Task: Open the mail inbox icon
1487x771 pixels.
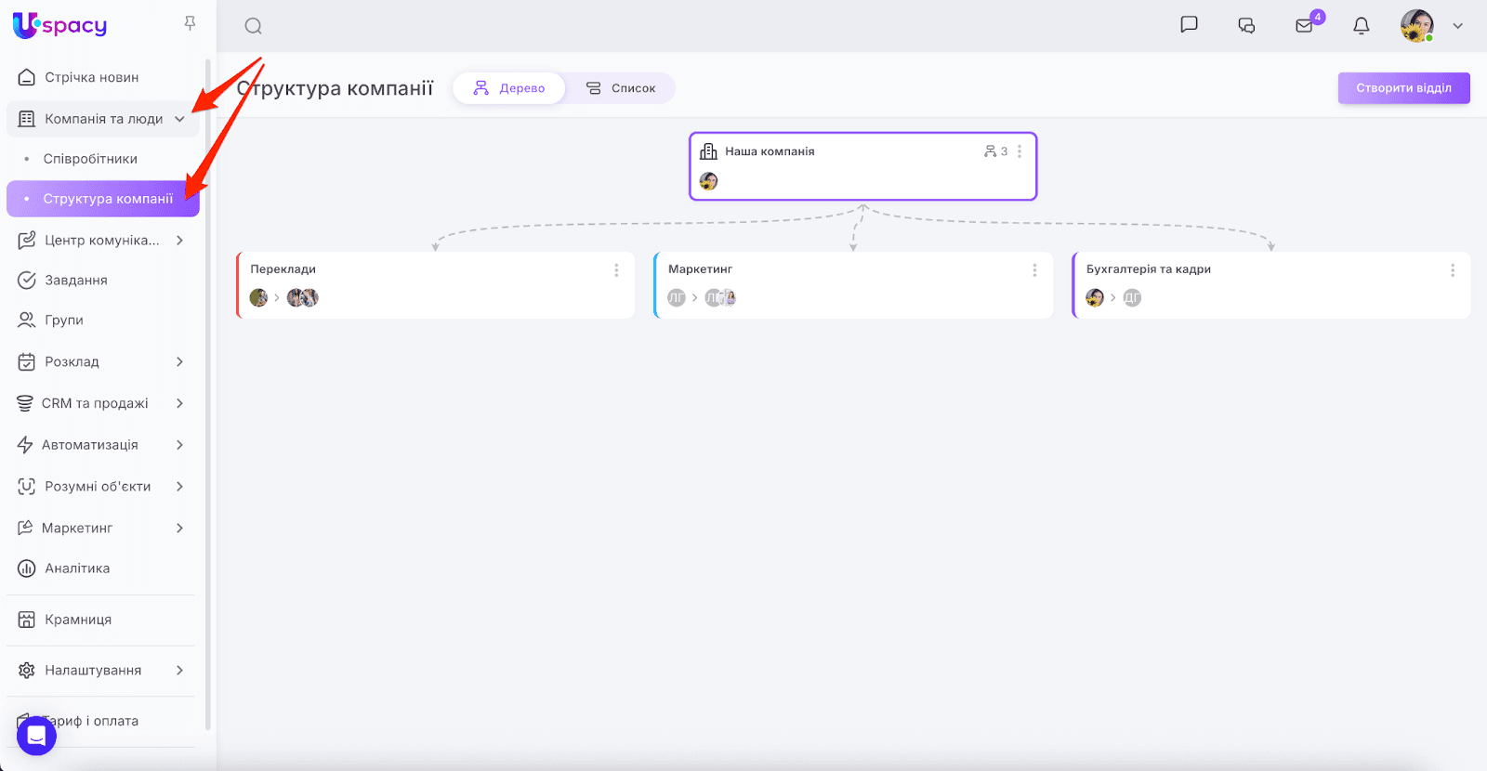Action: click(1305, 26)
